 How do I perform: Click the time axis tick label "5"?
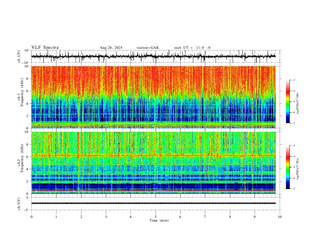156,217
